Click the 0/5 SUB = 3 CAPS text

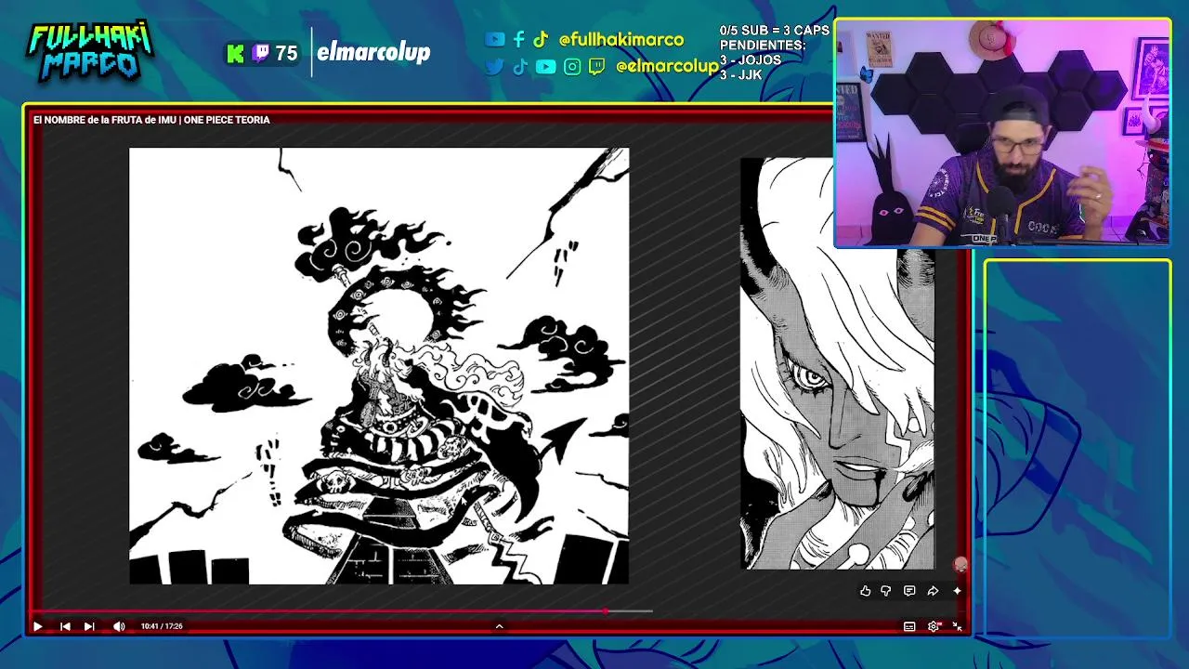(775, 31)
